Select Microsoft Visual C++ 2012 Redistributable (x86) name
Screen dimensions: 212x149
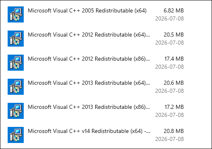(x=89, y=59)
